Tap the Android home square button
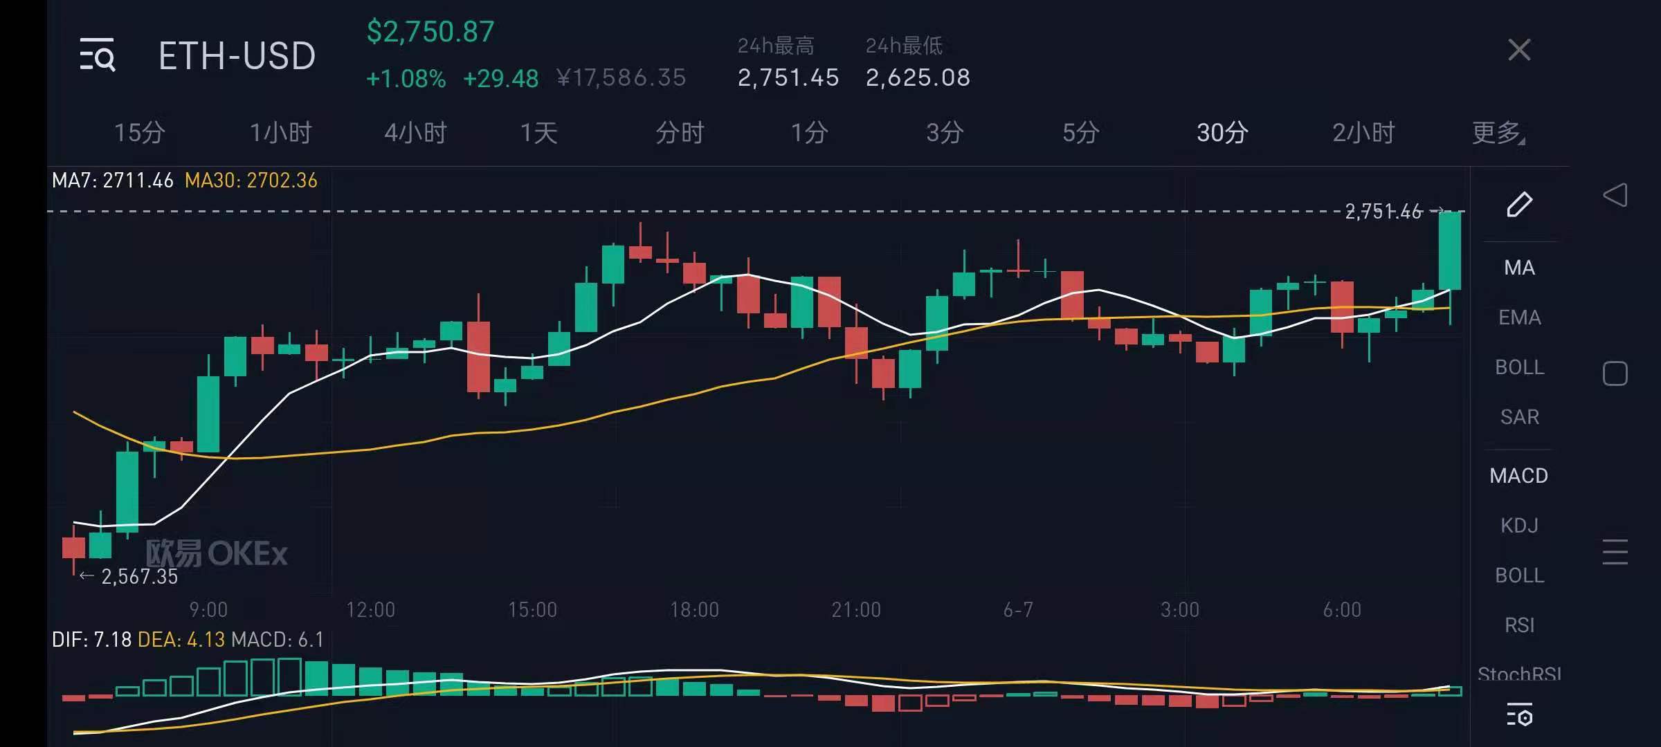The image size is (1661, 747). (1615, 373)
